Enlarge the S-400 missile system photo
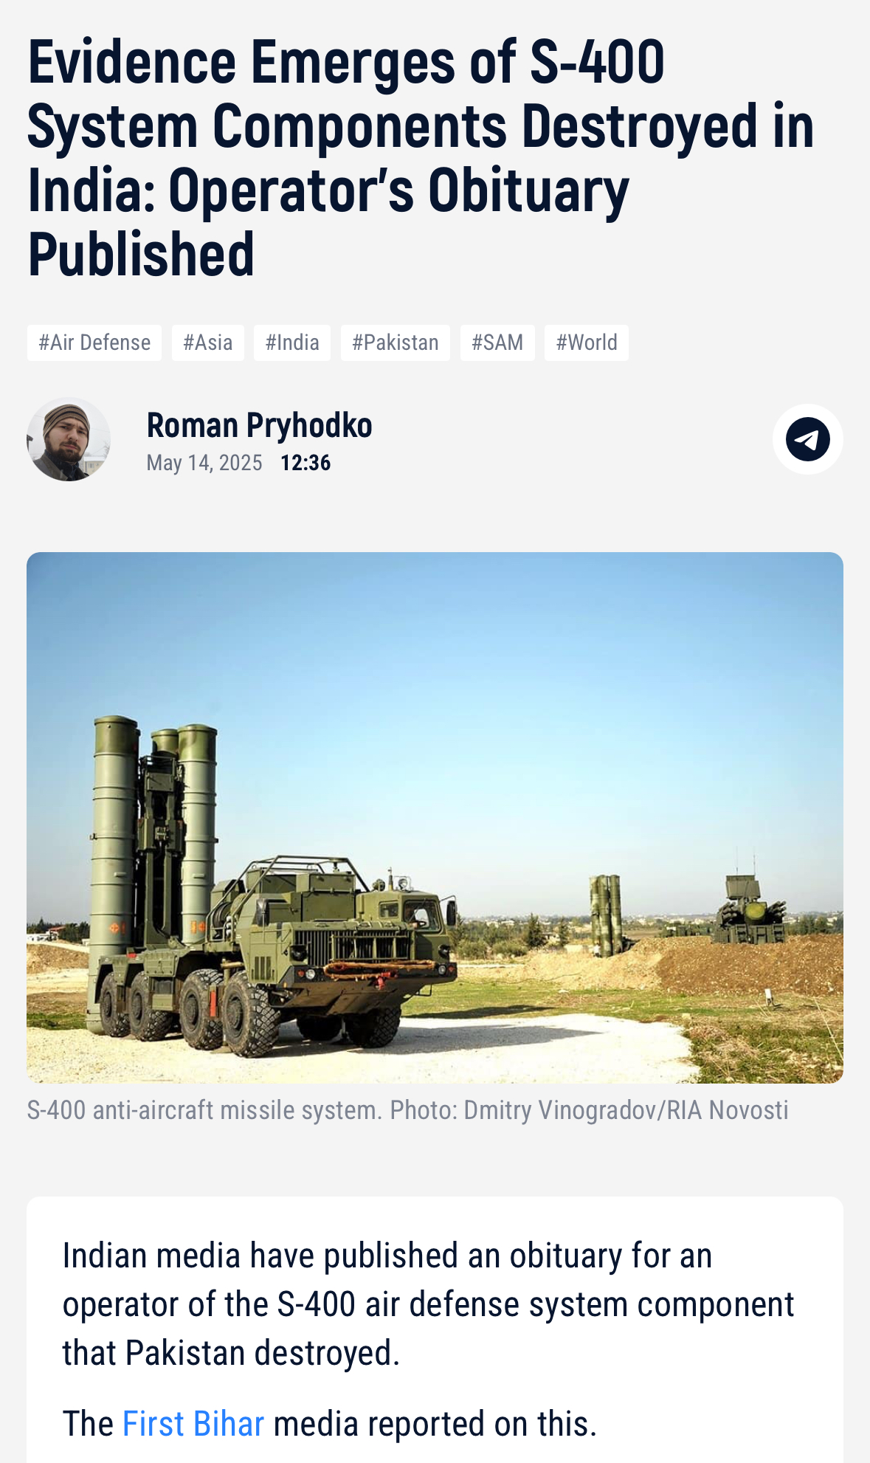This screenshot has height=1463, width=870. pos(435,818)
